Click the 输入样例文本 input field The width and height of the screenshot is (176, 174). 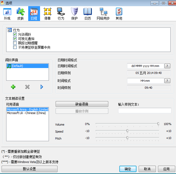point(145,111)
